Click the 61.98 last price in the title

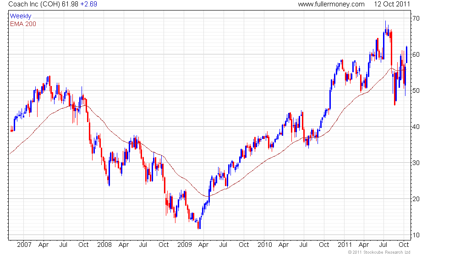[x=70, y=4]
